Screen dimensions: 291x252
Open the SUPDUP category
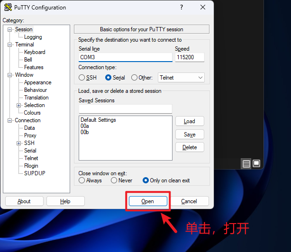click(35, 173)
